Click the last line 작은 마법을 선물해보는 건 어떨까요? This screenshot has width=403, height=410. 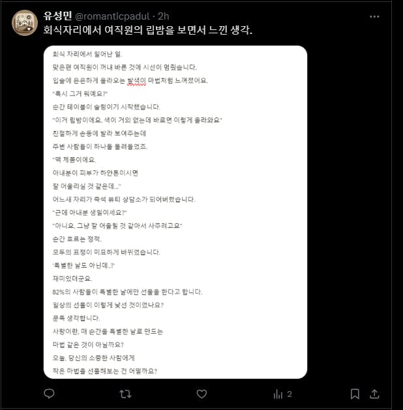[x=105, y=371]
